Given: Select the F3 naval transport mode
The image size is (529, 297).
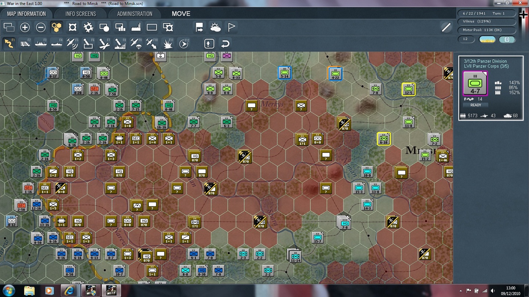Looking at the screenshot, I should pyautogui.click(x=41, y=44).
